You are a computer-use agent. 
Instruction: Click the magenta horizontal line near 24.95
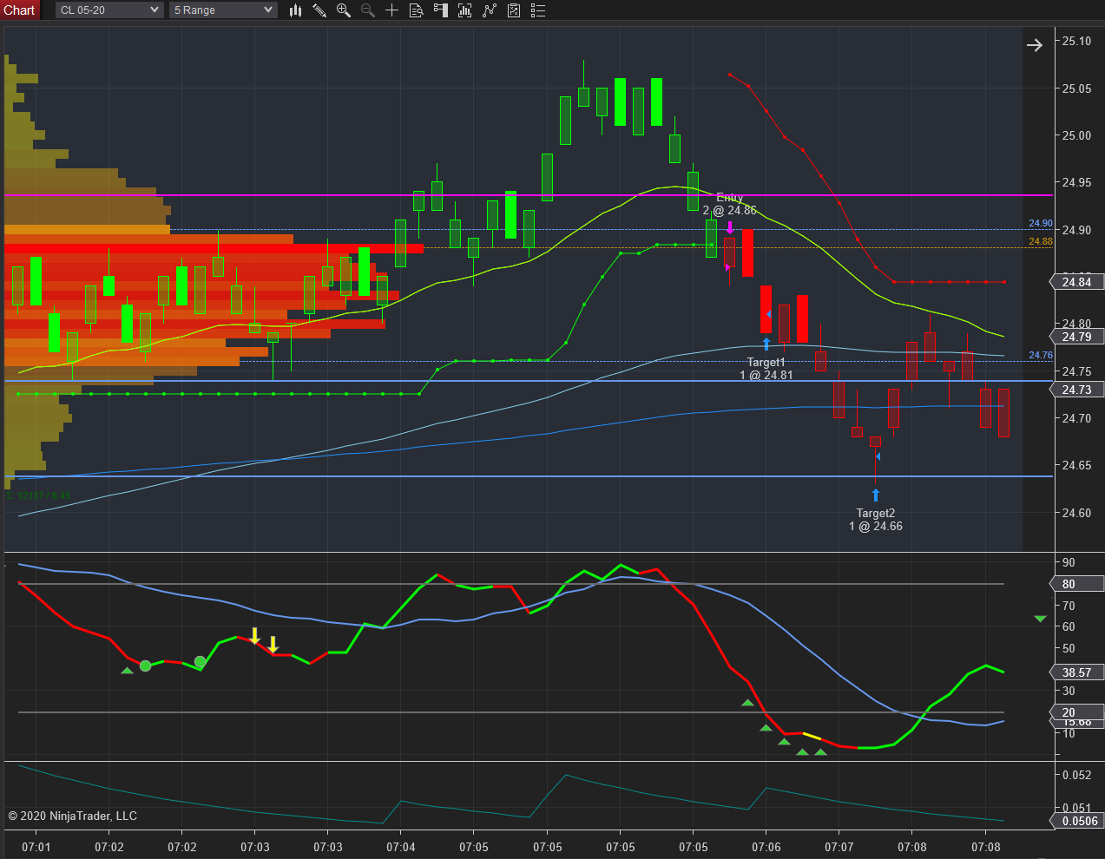[528, 195]
